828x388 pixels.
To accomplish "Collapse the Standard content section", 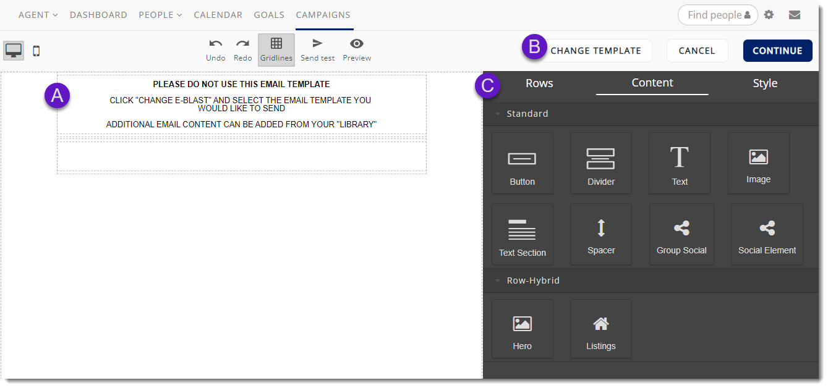I will [x=498, y=114].
